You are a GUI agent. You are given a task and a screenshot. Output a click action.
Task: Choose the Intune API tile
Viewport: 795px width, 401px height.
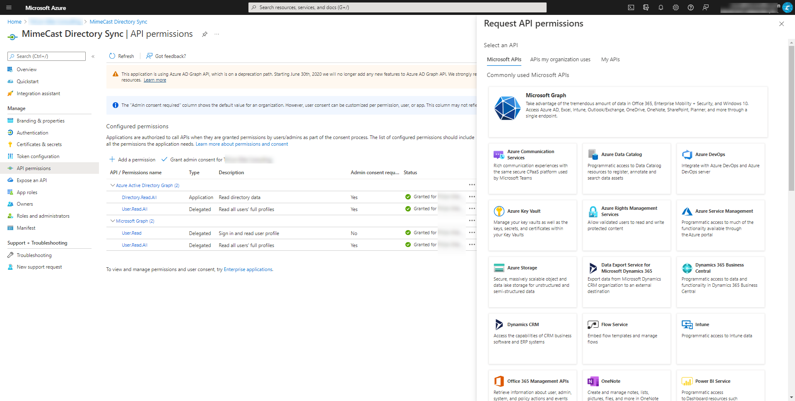click(720, 339)
